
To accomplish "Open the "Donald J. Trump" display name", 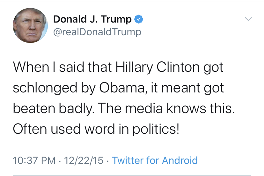I will (92, 19).
